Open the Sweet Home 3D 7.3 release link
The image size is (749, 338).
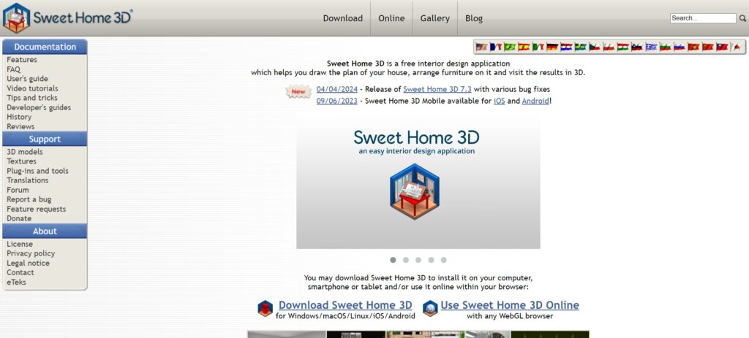click(x=437, y=89)
